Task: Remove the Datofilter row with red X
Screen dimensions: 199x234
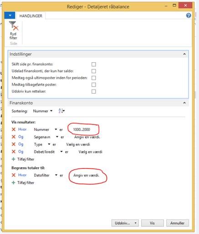Action: (14, 175)
